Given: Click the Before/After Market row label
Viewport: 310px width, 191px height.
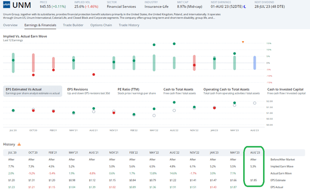Looking at the screenshot, I should [282, 159].
